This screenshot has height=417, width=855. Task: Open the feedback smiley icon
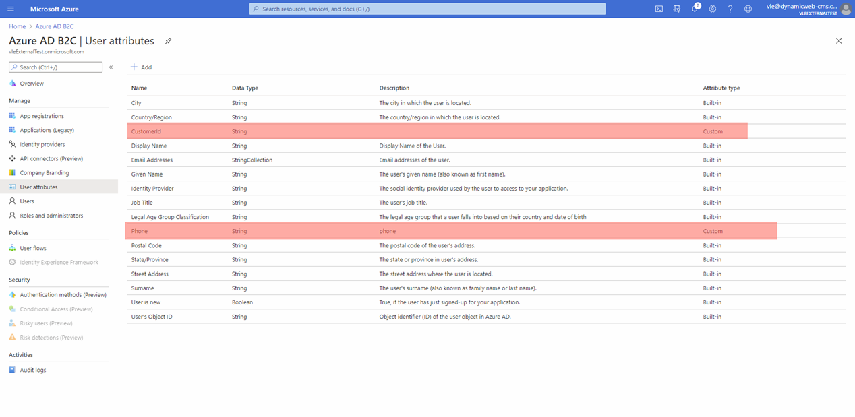pyautogui.click(x=748, y=9)
